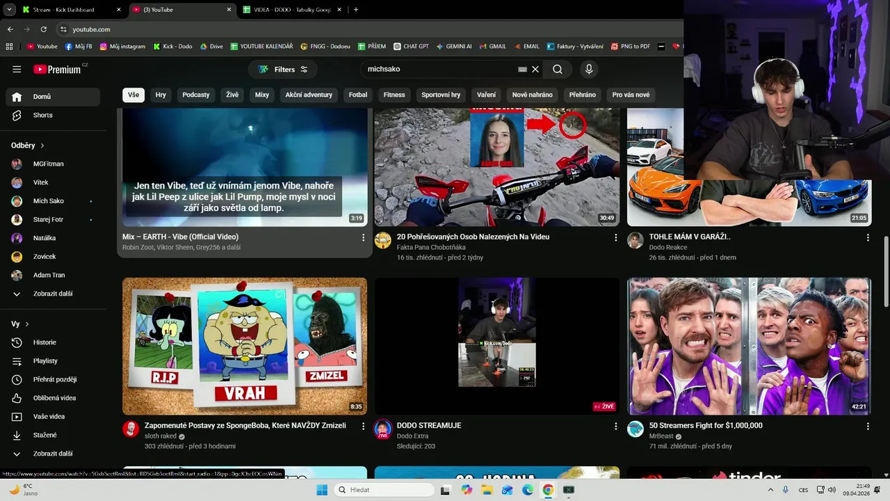Play the SpongeBob VRAH thumbnail video
This screenshot has width=890, height=501.
pos(245,347)
